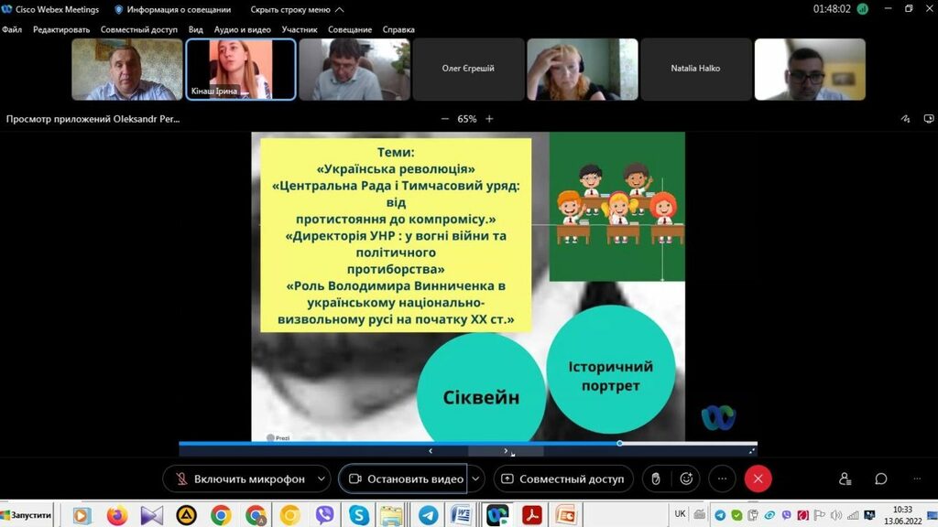Click the red leave meeting button

pos(758,479)
